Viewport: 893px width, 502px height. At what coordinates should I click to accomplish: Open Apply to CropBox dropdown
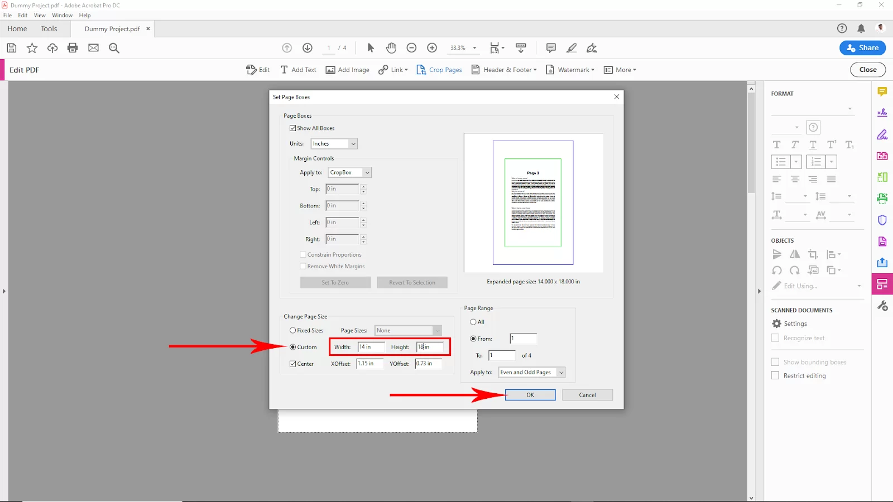(x=349, y=172)
